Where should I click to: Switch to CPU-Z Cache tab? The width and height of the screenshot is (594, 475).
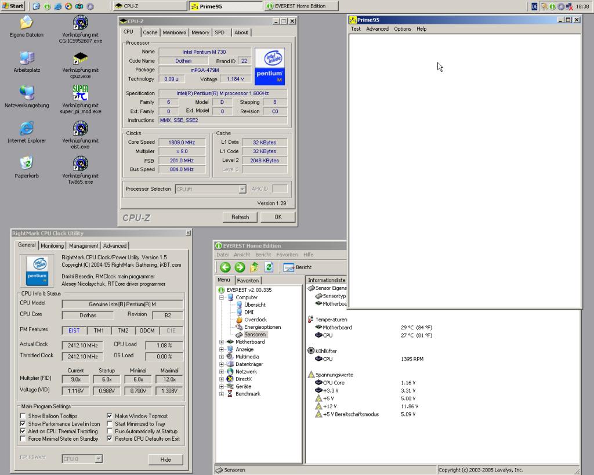pos(150,32)
